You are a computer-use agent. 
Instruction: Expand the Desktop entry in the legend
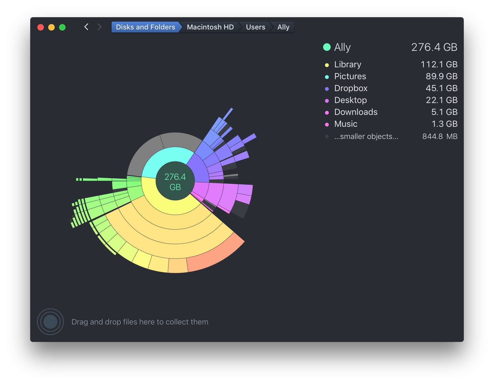point(350,100)
